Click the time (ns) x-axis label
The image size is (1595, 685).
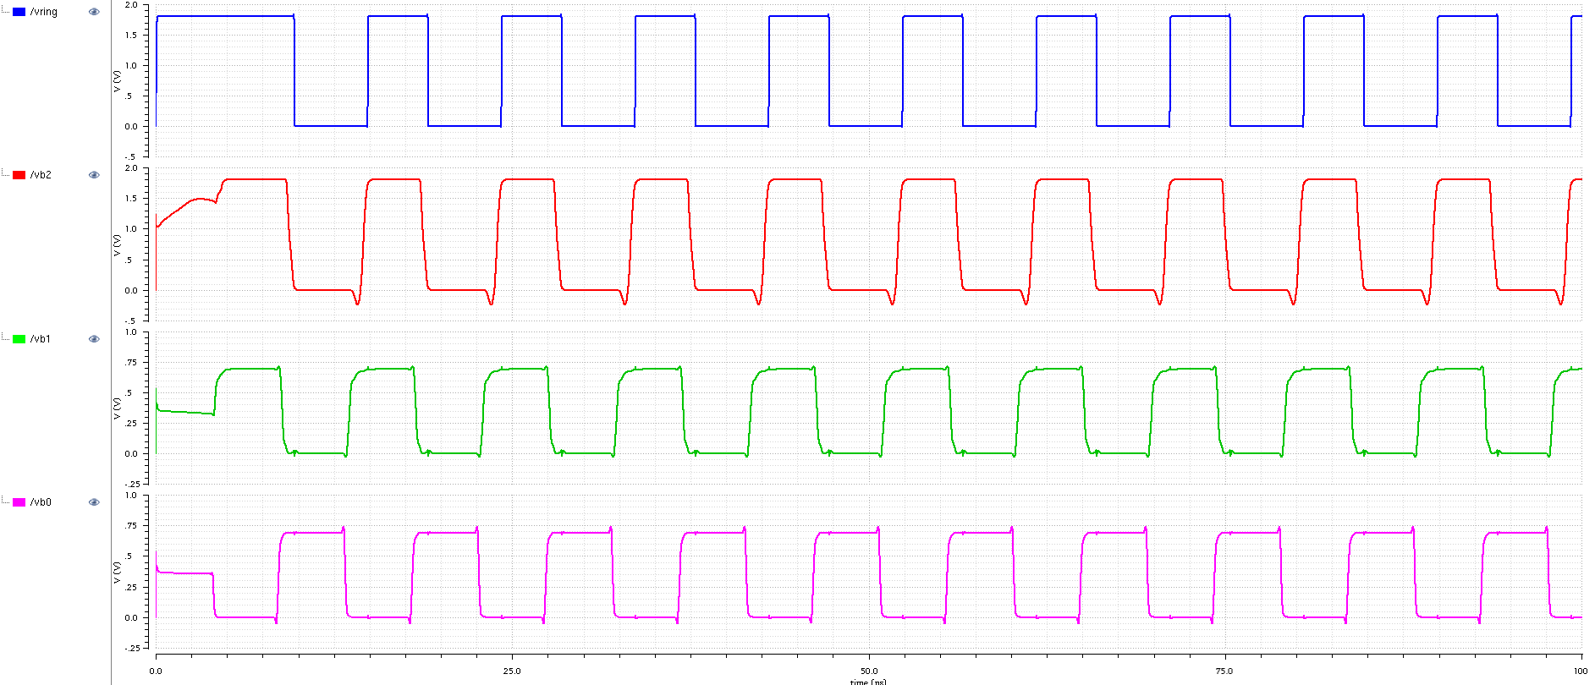[x=868, y=682]
